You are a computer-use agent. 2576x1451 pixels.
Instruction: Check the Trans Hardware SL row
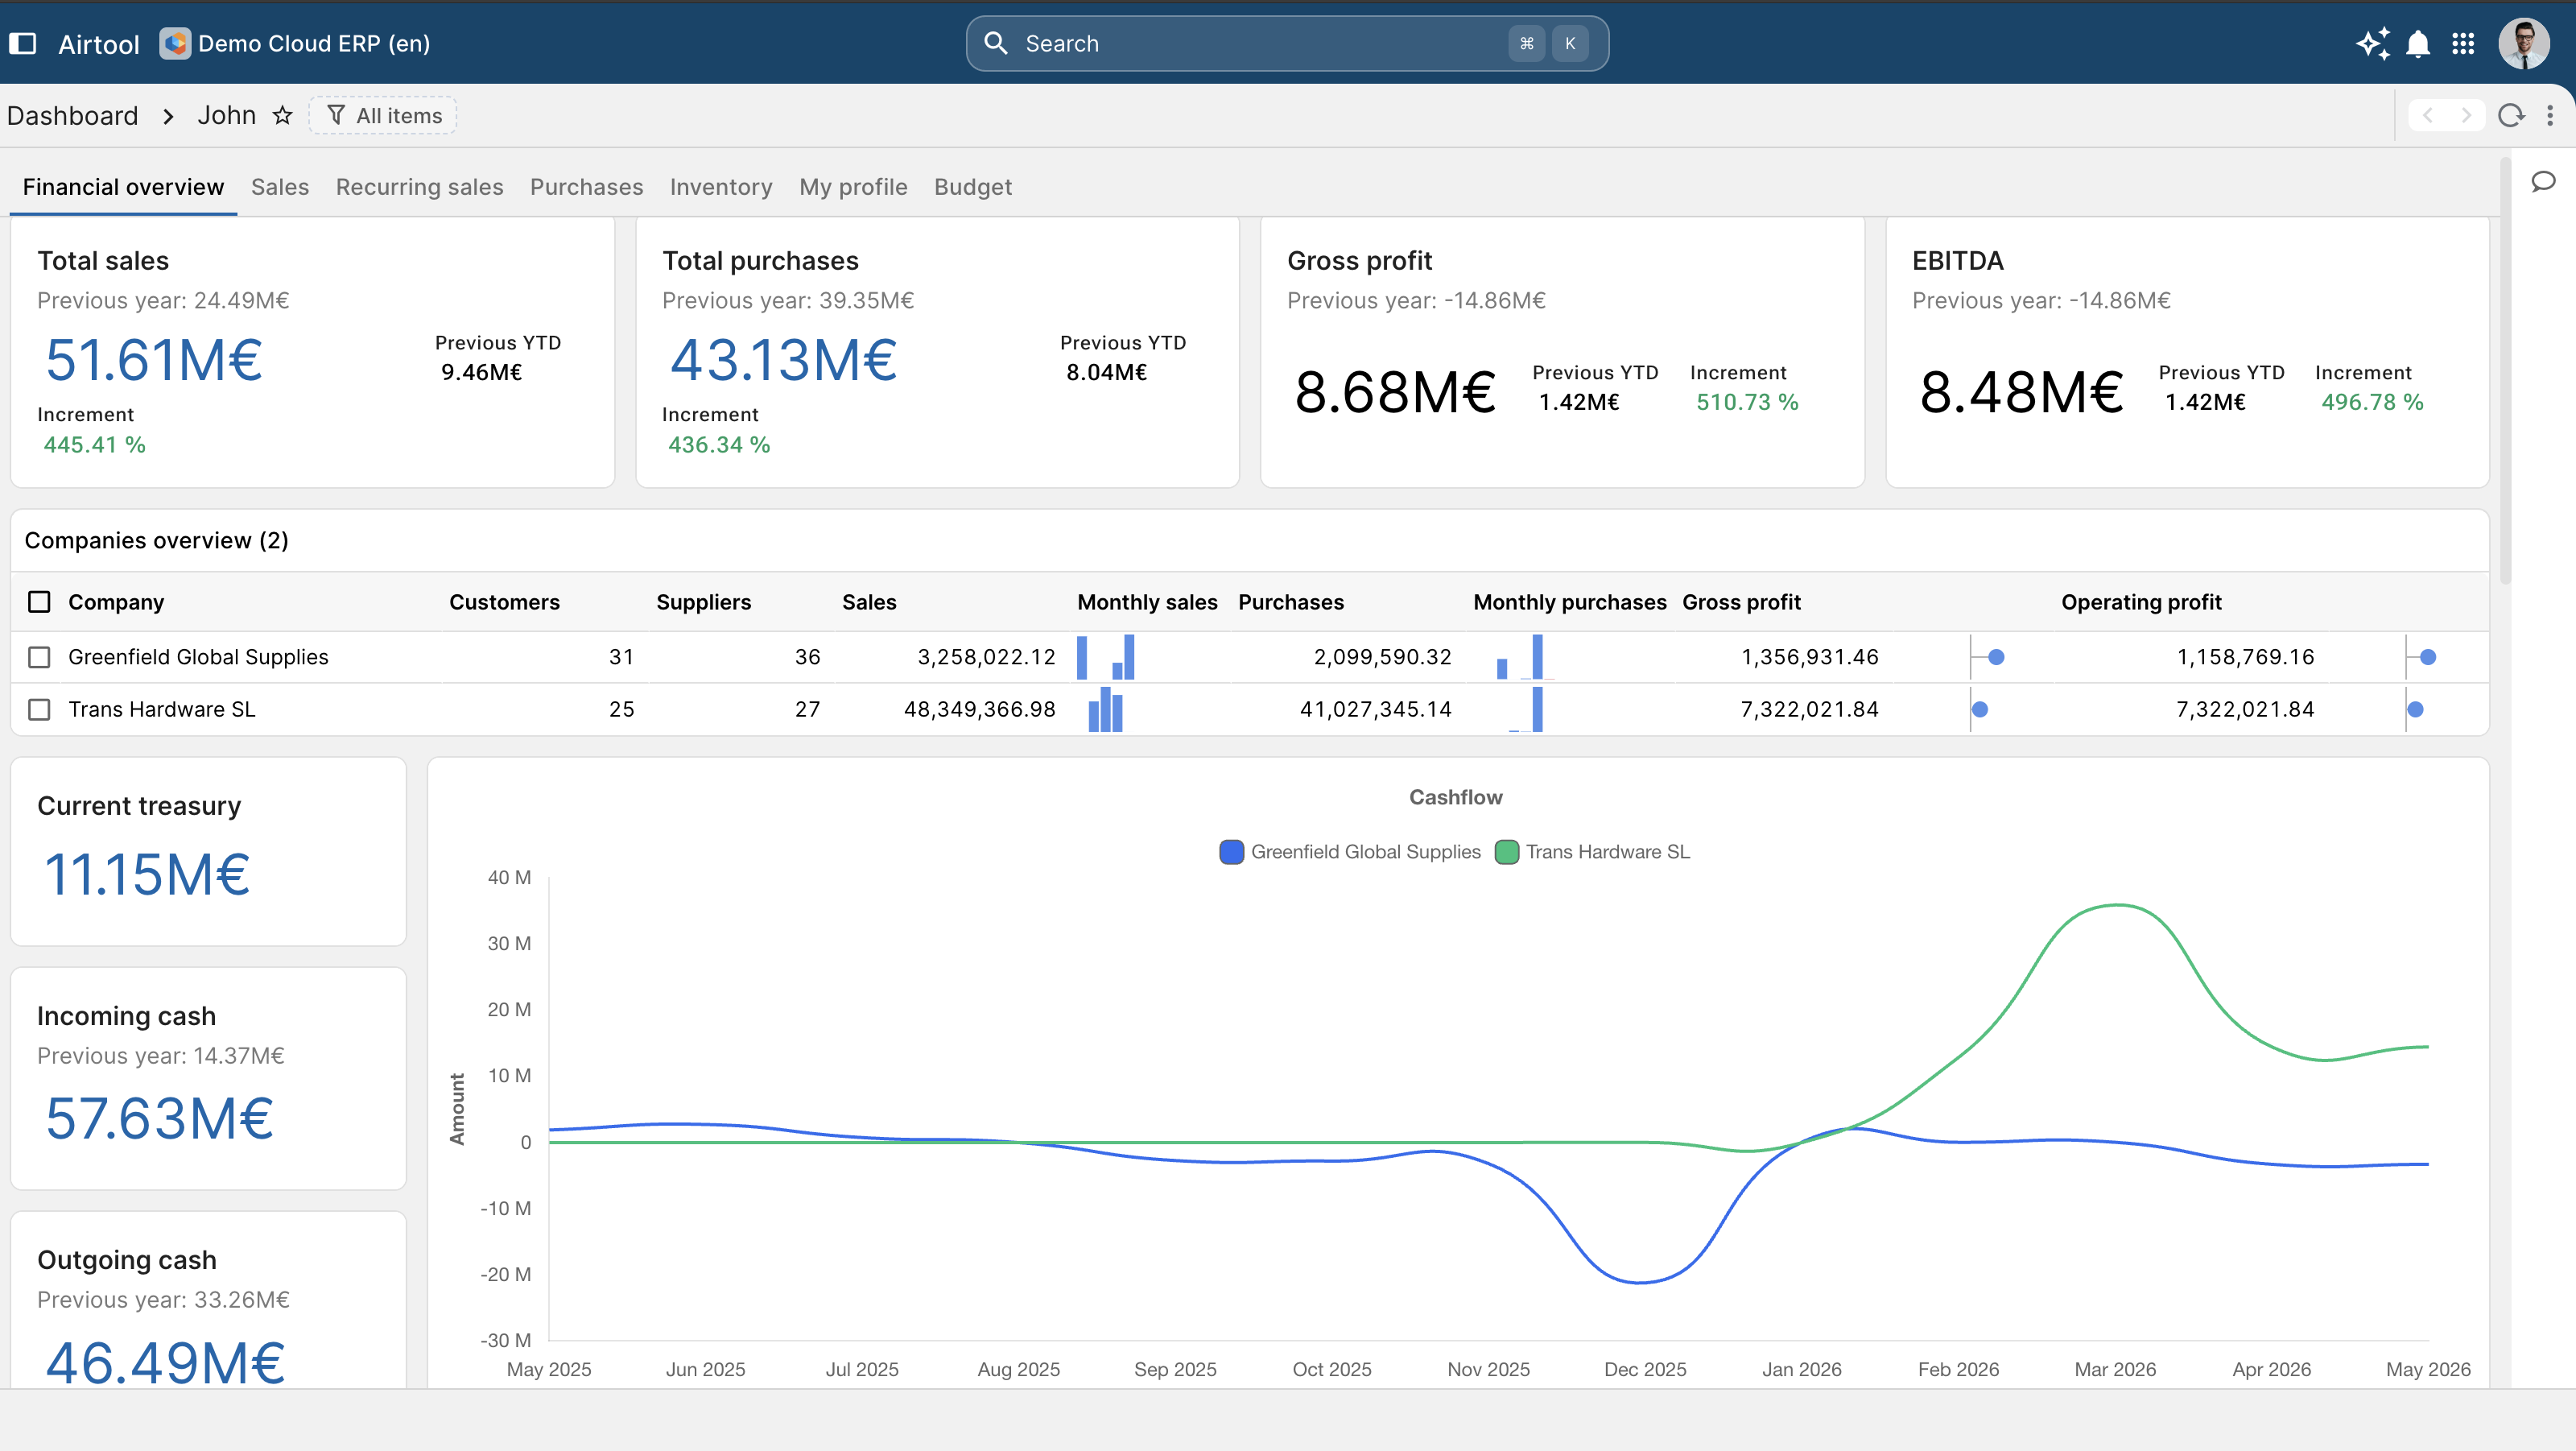point(39,709)
